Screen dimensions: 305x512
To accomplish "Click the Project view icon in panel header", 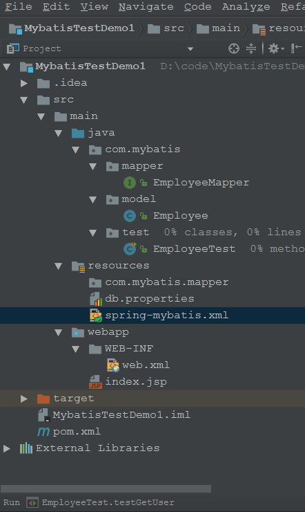I will [13, 48].
